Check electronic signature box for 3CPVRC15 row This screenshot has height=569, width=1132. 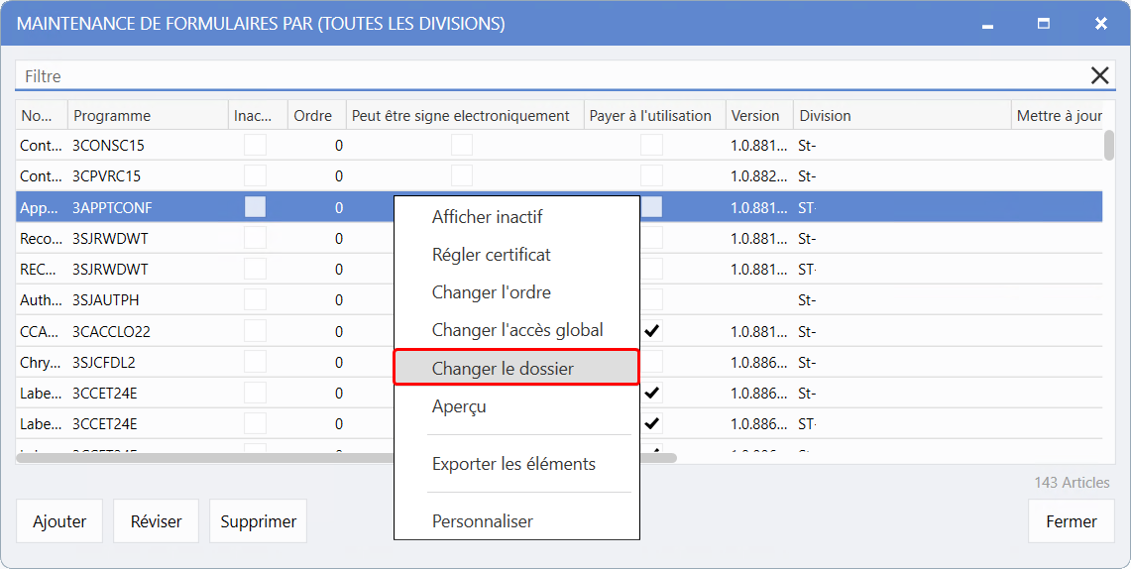462,176
